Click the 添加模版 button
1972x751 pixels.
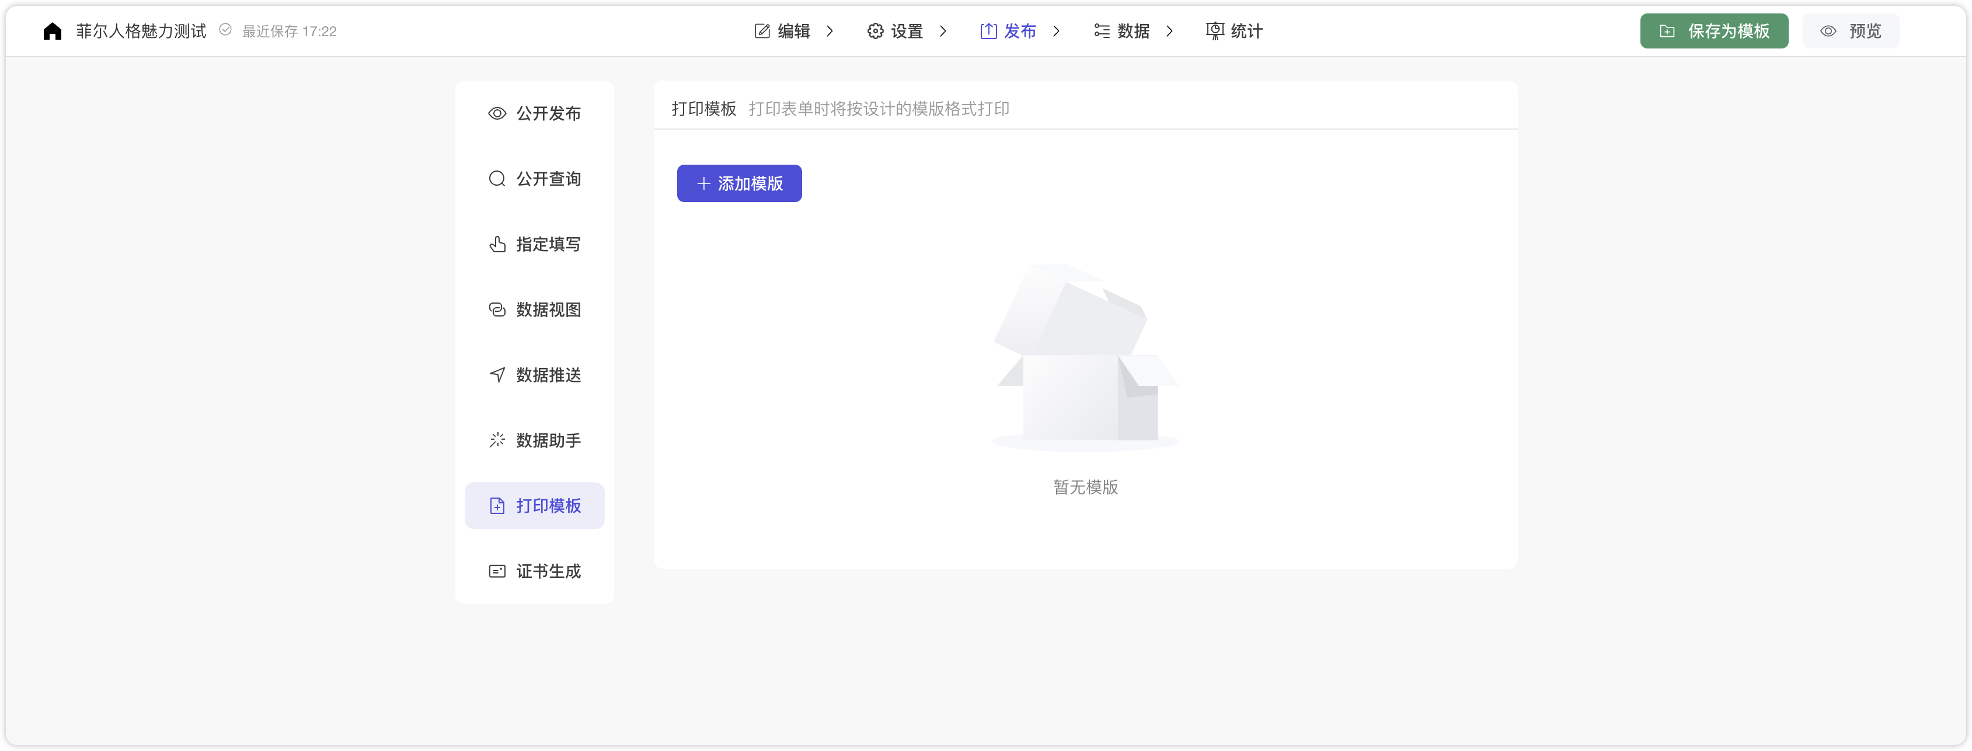click(x=738, y=184)
